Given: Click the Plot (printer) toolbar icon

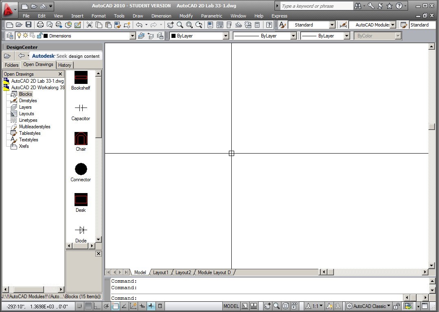Looking at the screenshot, I should [40, 25].
